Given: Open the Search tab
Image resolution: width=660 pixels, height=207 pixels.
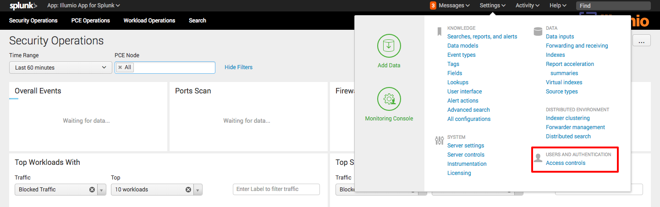Looking at the screenshot, I should (x=198, y=21).
